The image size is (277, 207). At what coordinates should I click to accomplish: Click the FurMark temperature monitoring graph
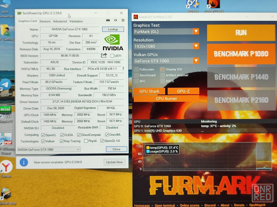point(207,156)
